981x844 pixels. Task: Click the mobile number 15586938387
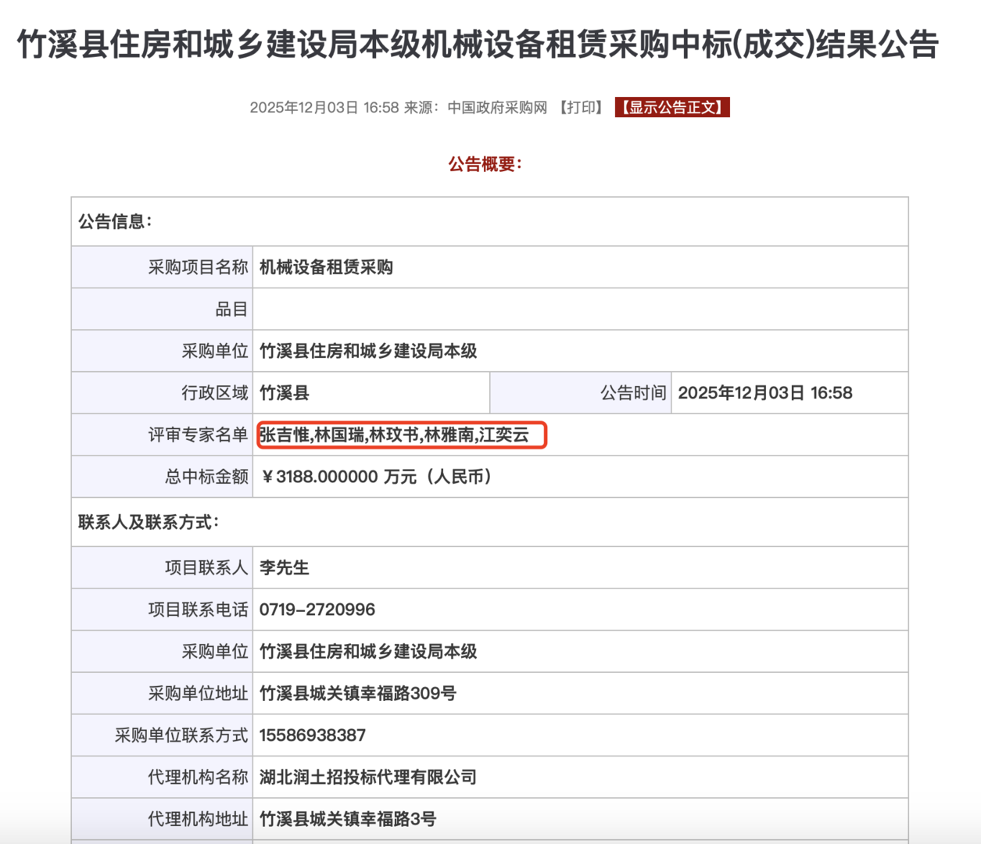[x=313, y=735]
